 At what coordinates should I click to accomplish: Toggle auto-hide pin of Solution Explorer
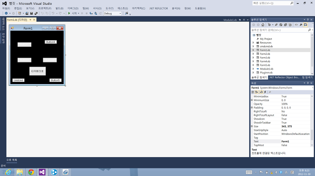pos(308,19)
